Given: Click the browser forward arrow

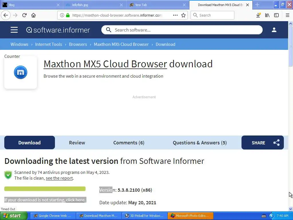Looking at the screenshot, I should click(15, 15).
